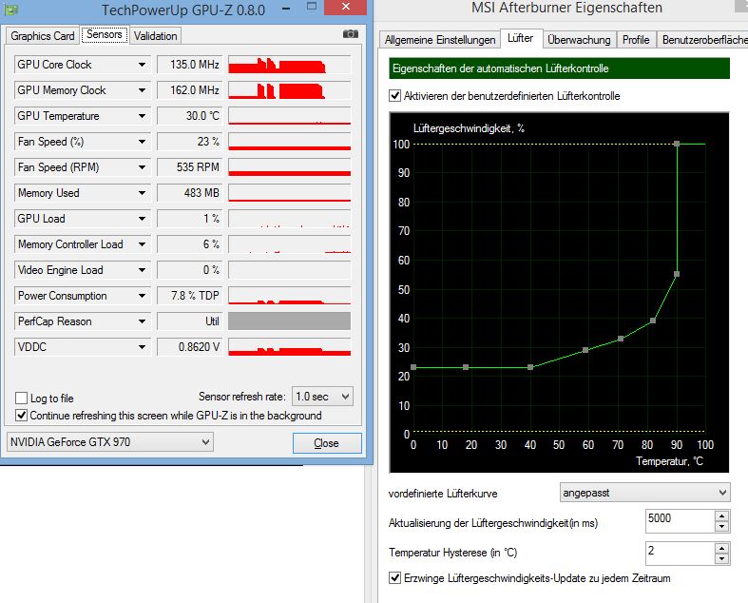Open the Validation tab

pos(156,36)
